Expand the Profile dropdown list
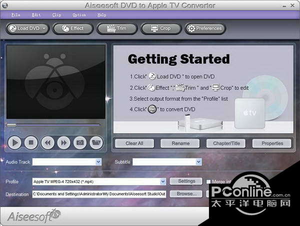 (163, 182)
